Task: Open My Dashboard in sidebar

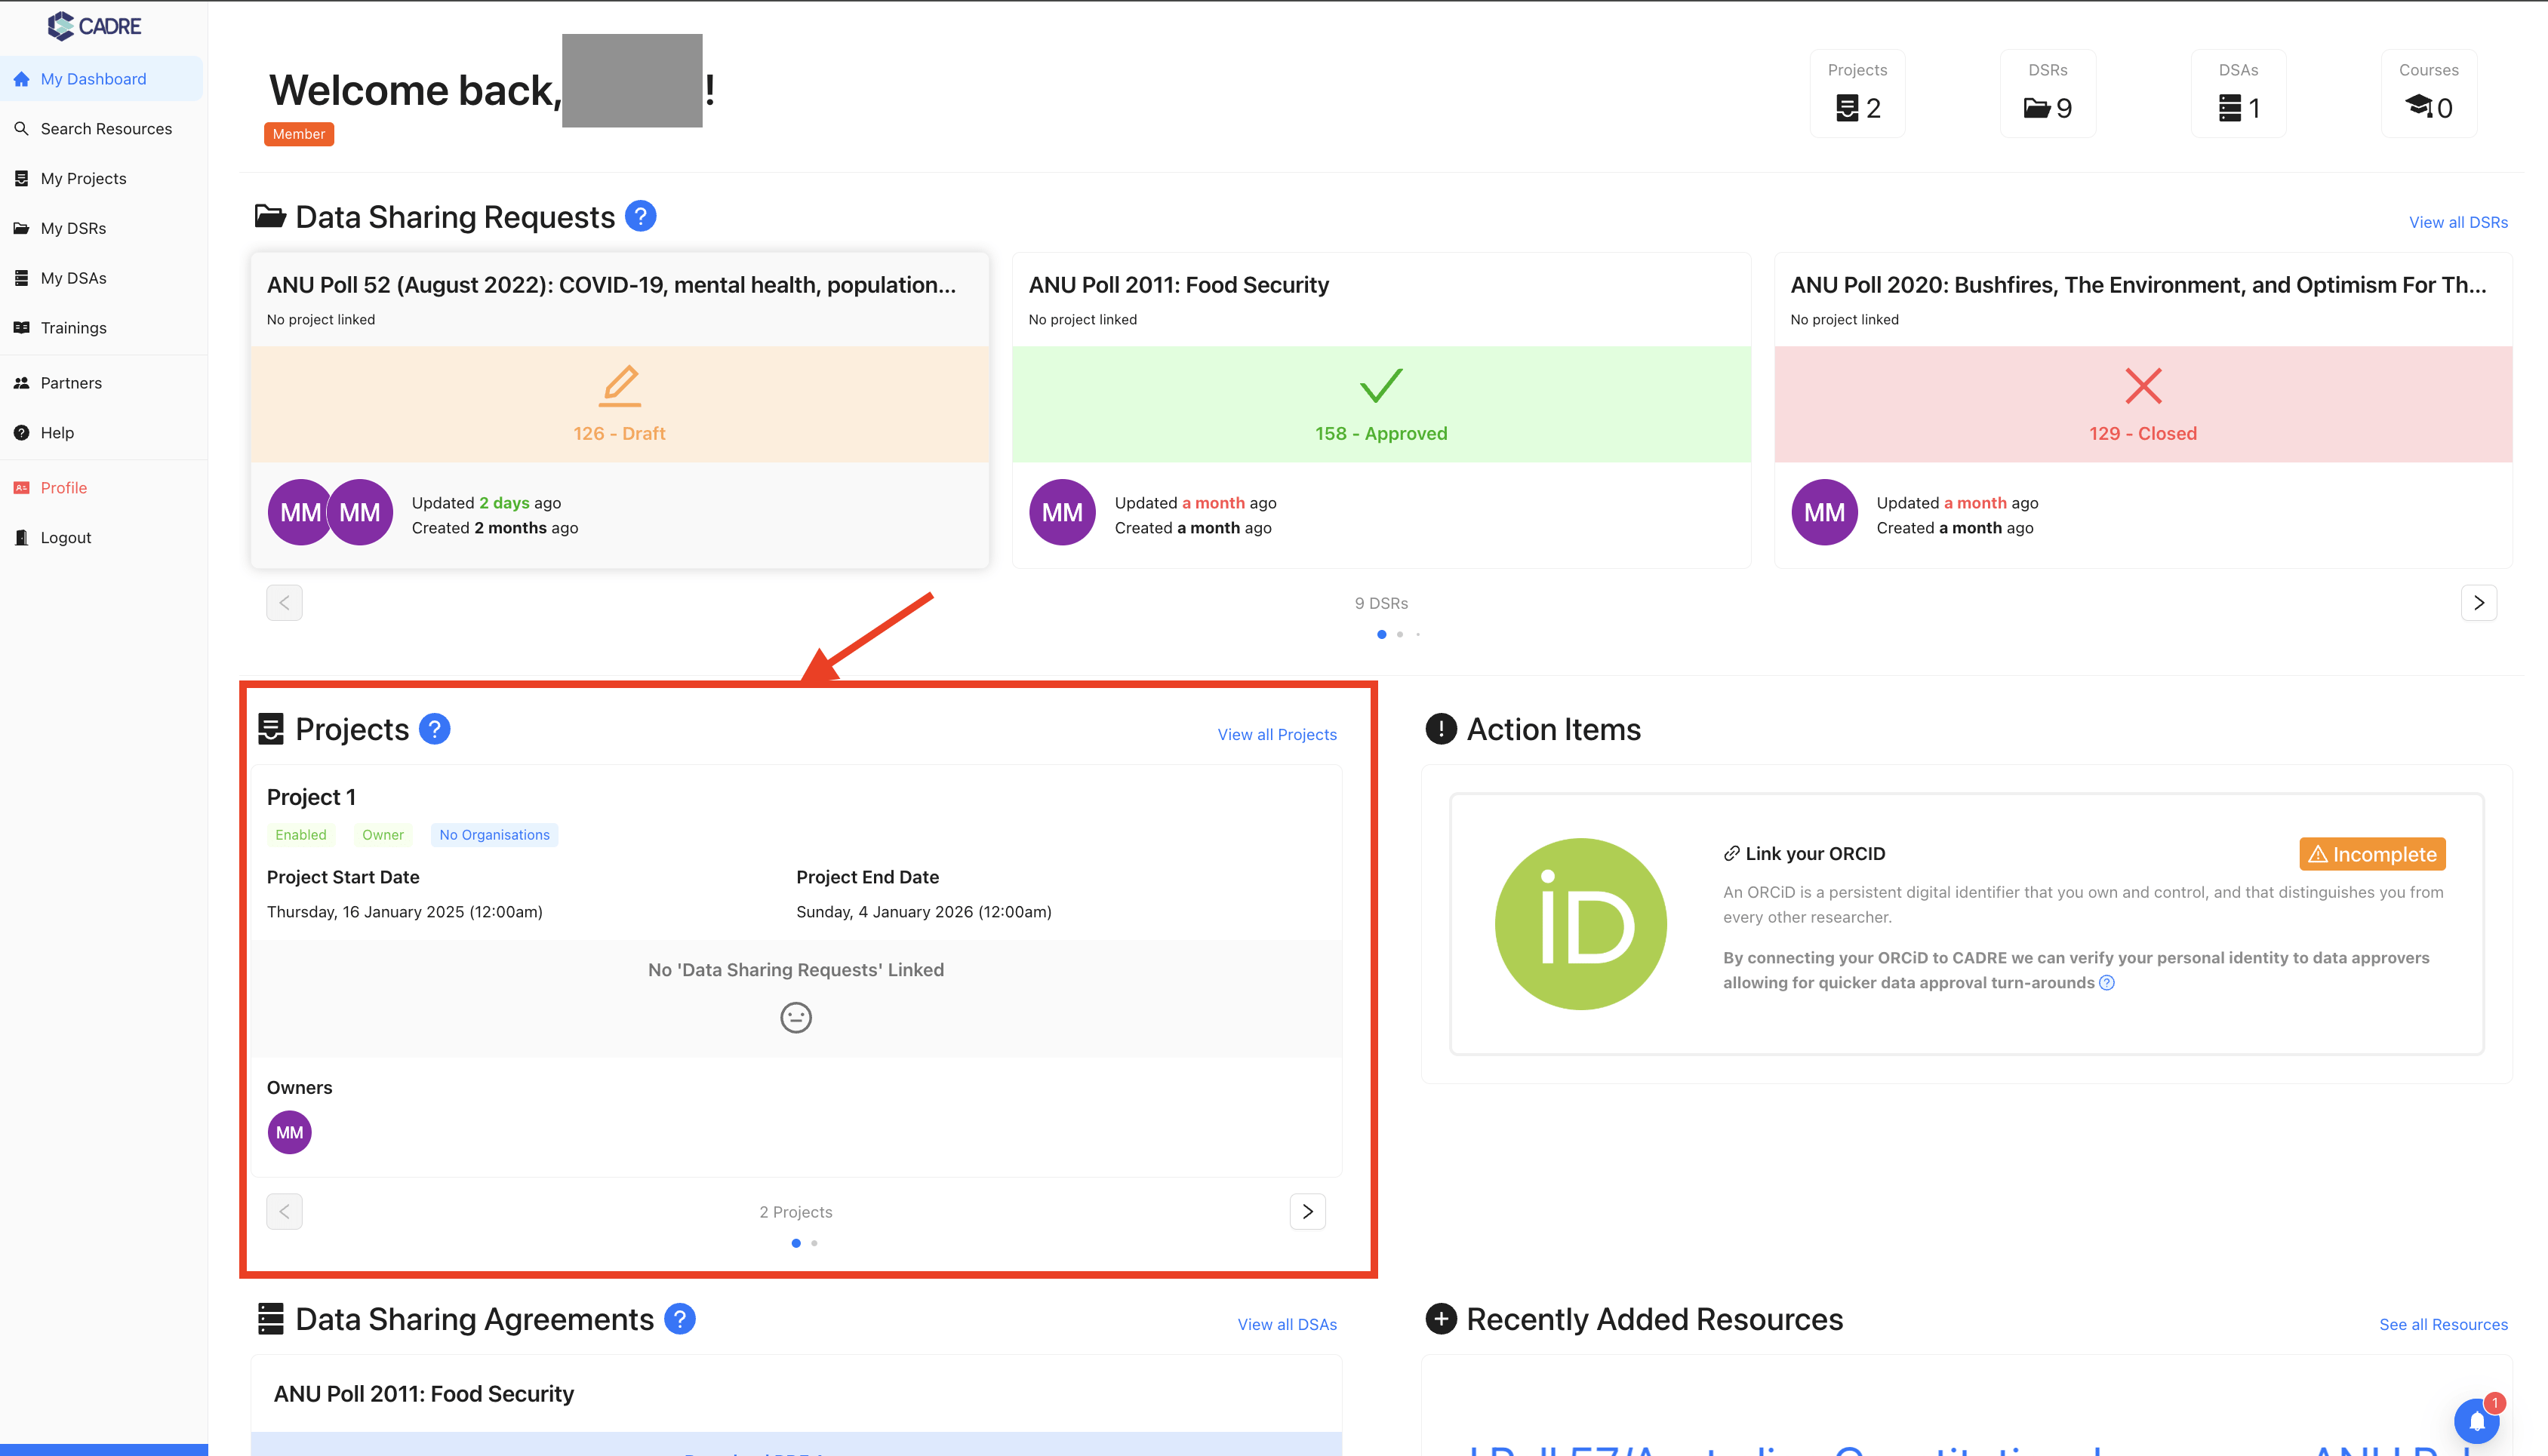Action: click(101, 79)
